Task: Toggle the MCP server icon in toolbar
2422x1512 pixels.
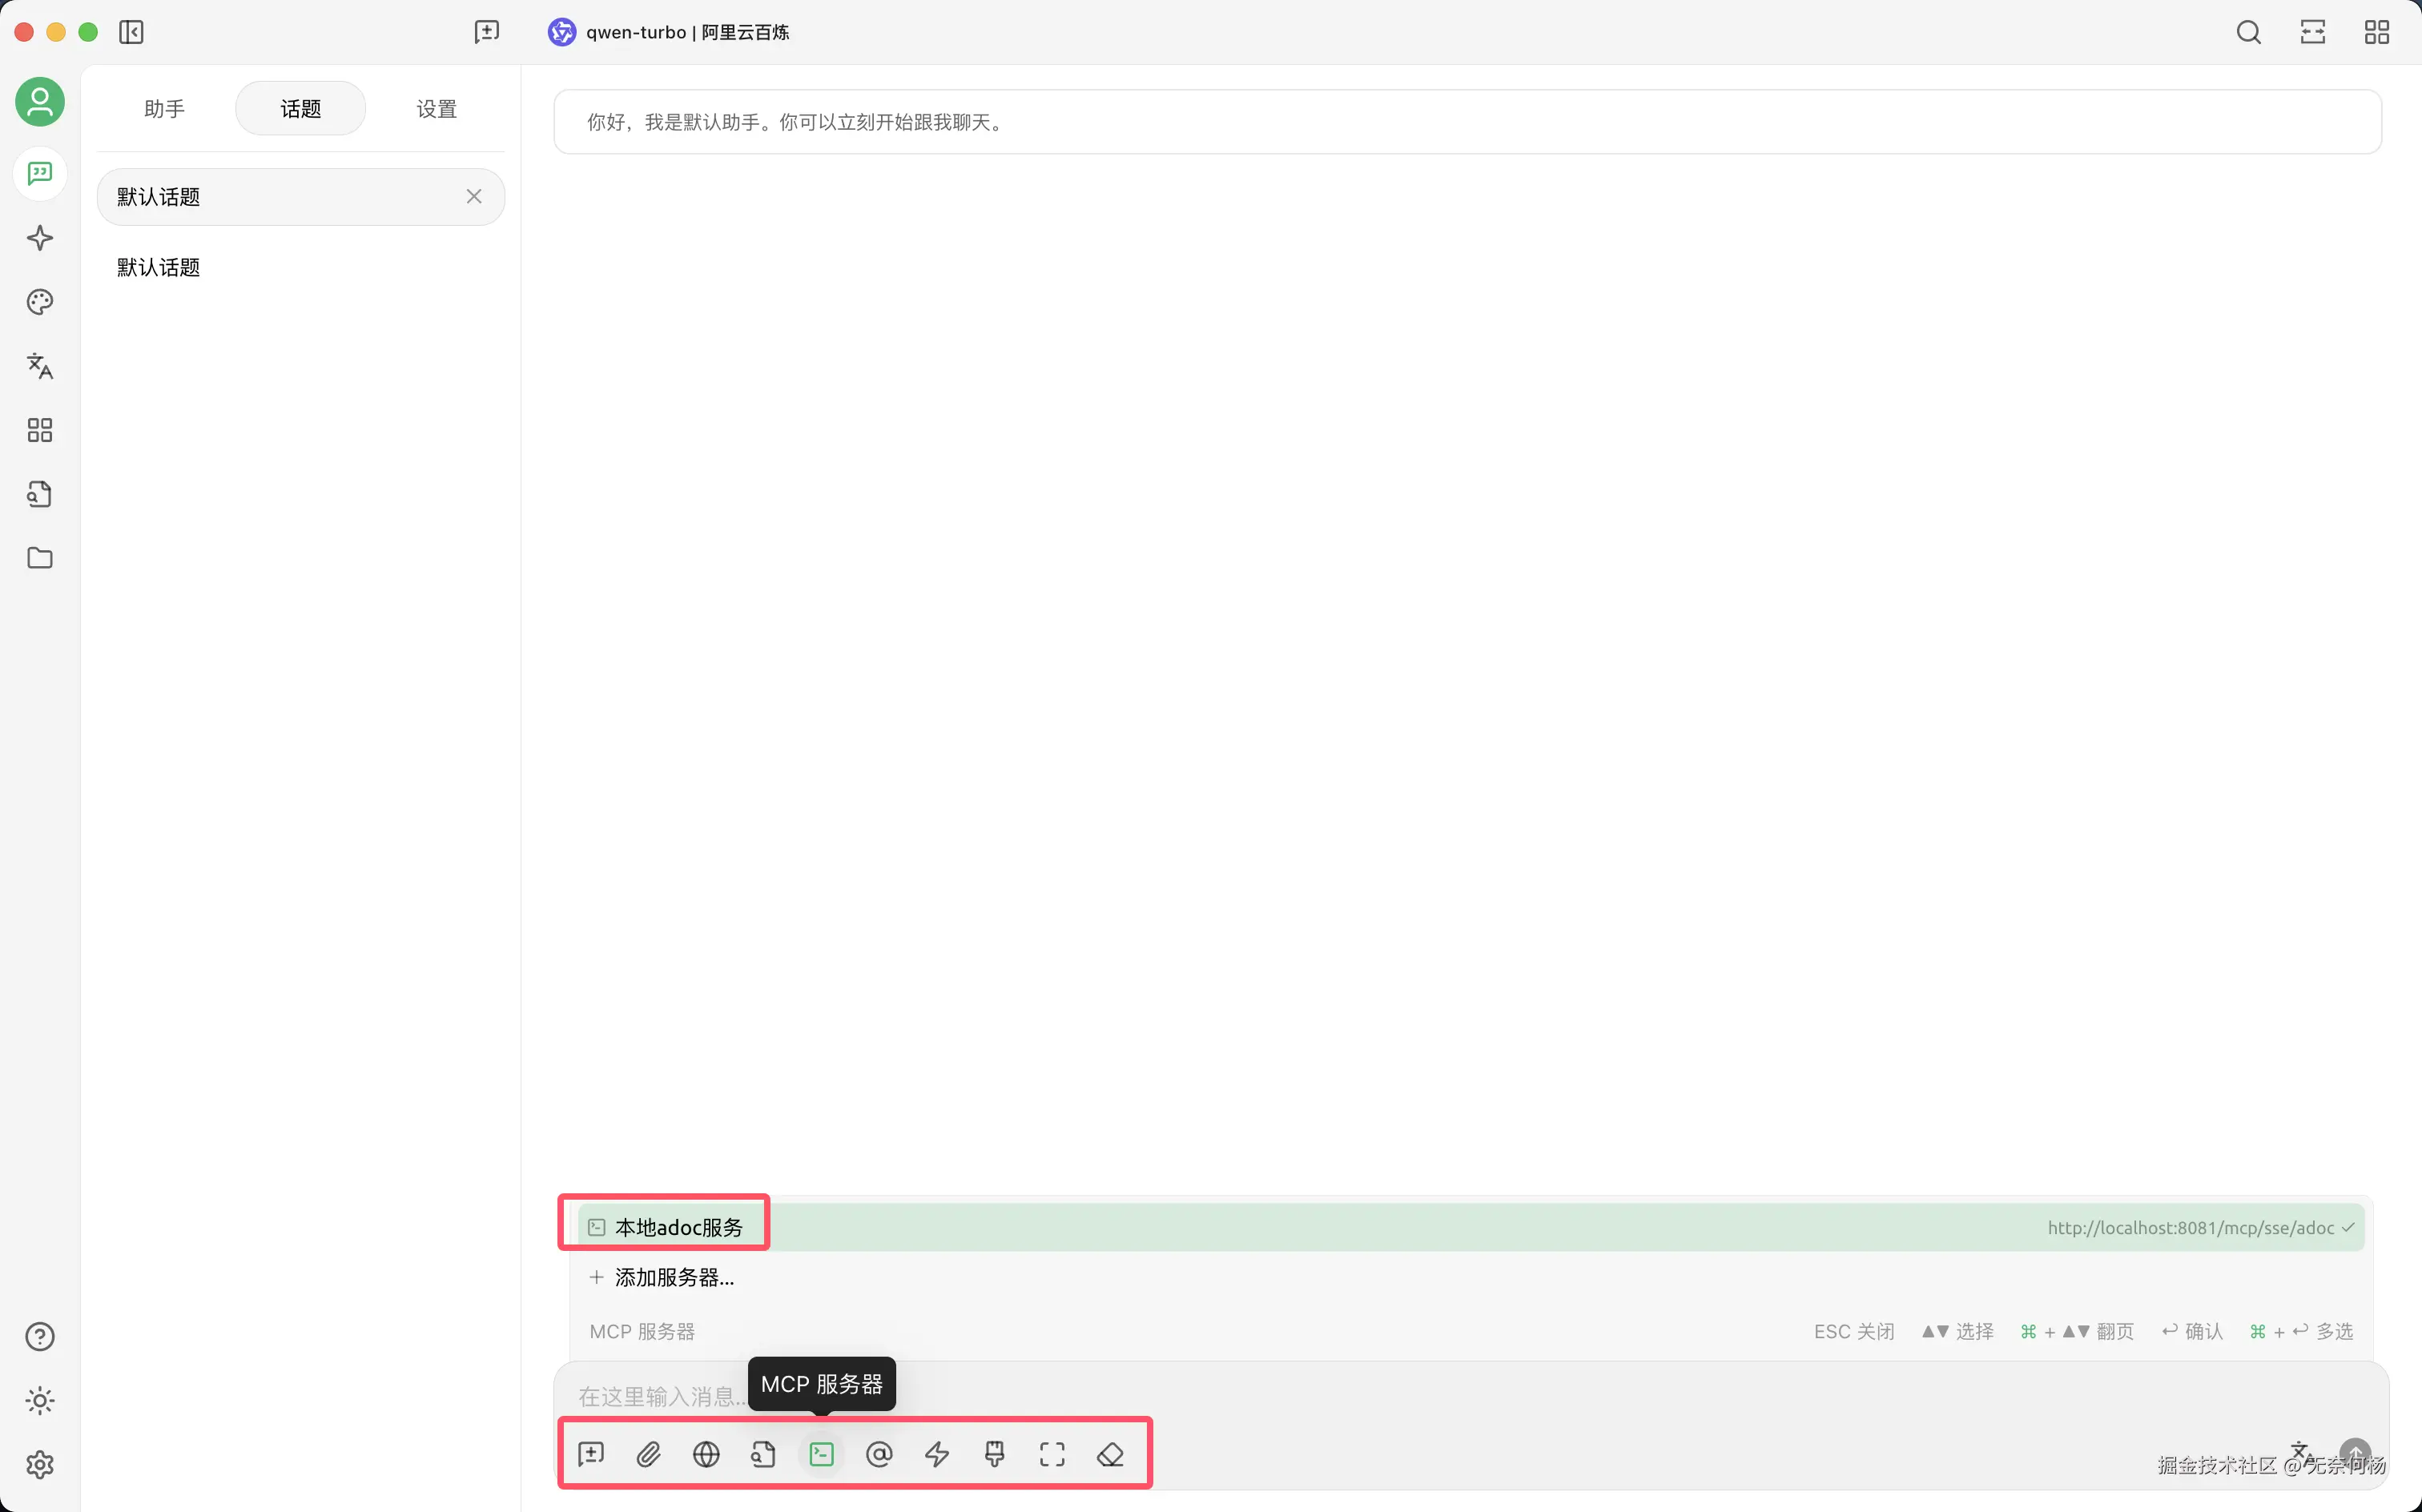Action: pos(821,1454)
